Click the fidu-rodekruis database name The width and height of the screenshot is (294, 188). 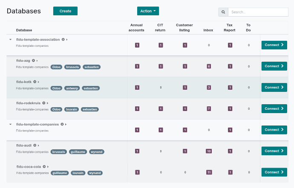[28, 103]
